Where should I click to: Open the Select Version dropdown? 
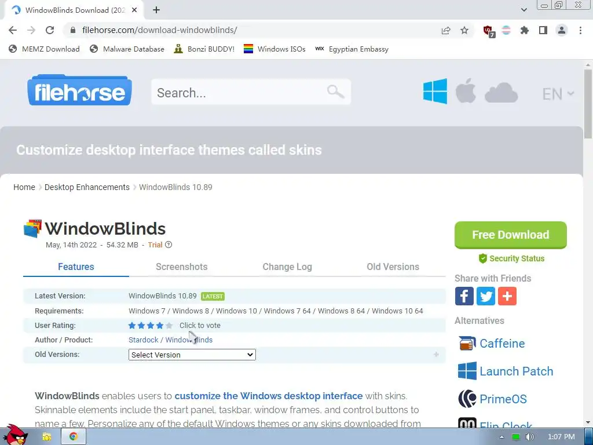pos(192,355)
